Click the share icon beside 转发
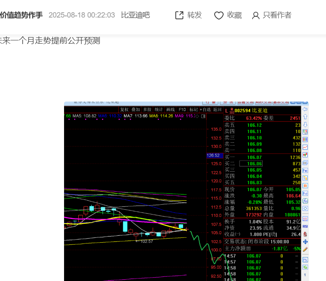Viewport: 326px width, 281px height. [179, 15]
